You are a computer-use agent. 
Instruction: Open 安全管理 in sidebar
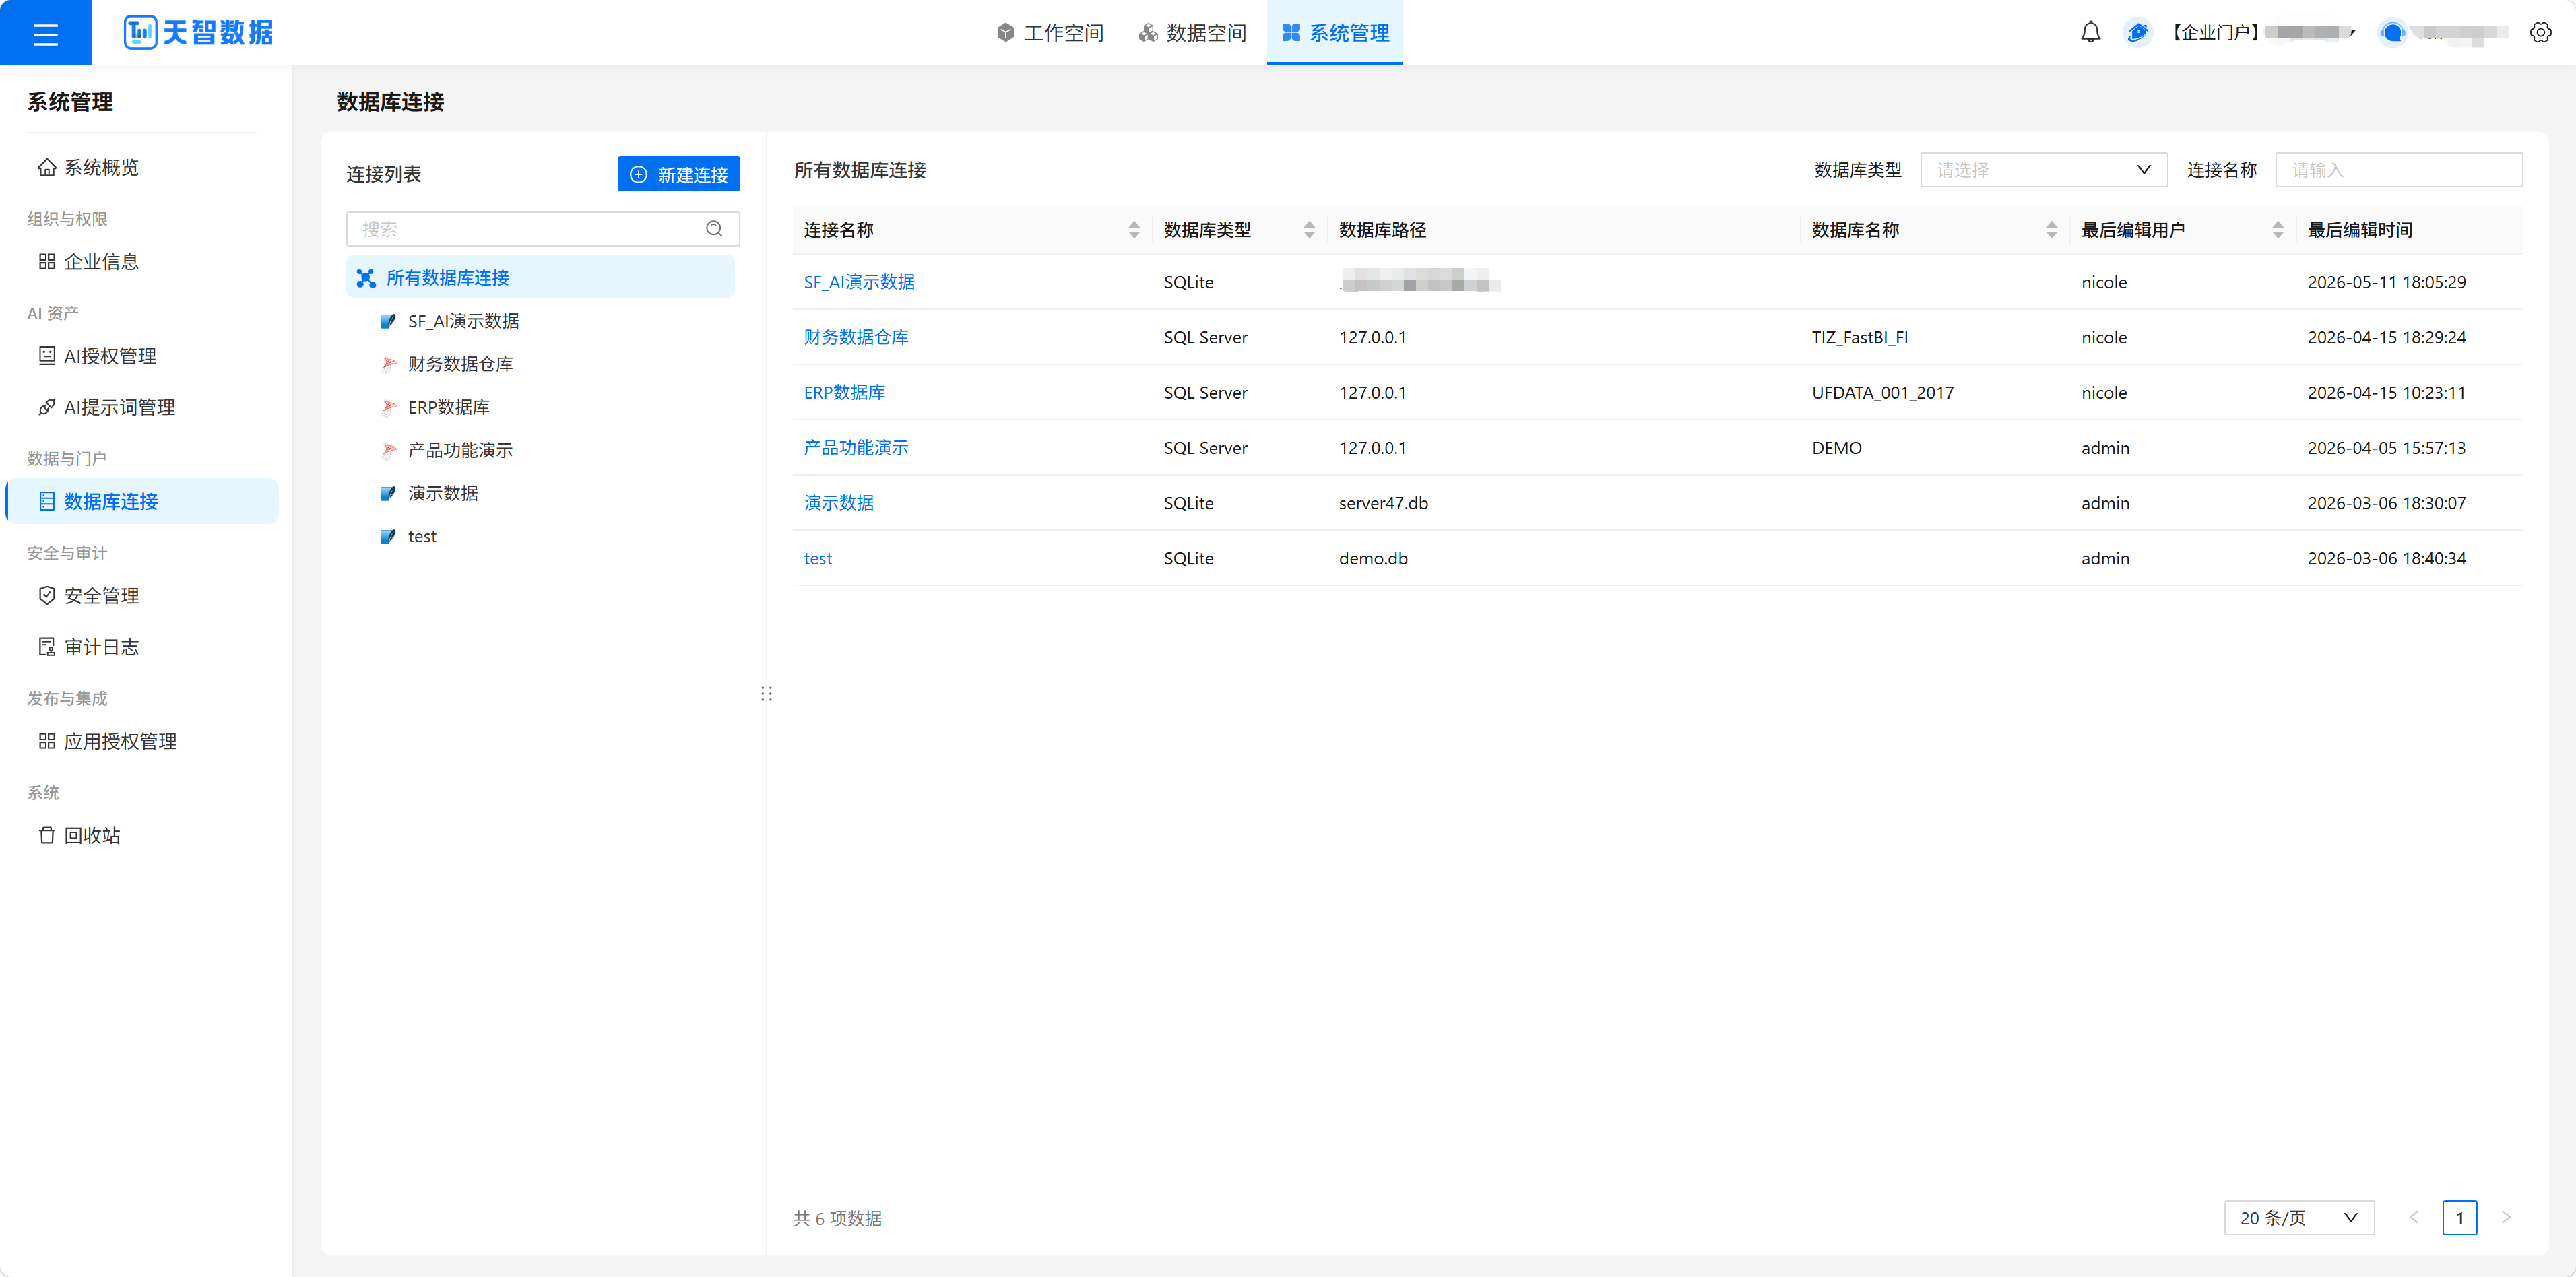(142, 596)
